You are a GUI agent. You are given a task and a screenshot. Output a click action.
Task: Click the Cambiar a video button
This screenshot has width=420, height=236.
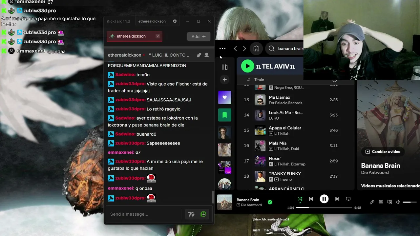(x=383, y=152)
